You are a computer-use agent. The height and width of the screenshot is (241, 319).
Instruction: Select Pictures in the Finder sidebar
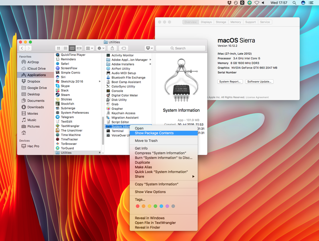[35, 126]
